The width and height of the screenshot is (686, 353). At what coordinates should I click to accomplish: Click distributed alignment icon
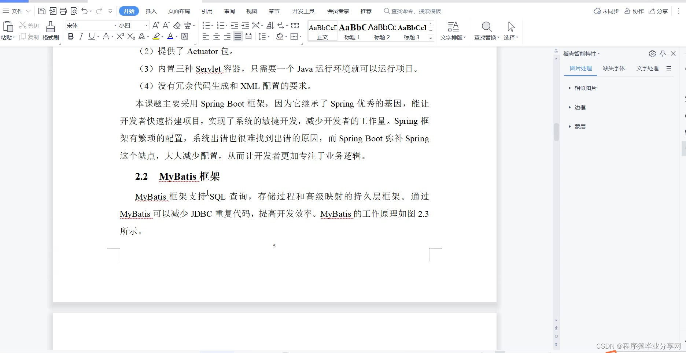pos(248,36)
